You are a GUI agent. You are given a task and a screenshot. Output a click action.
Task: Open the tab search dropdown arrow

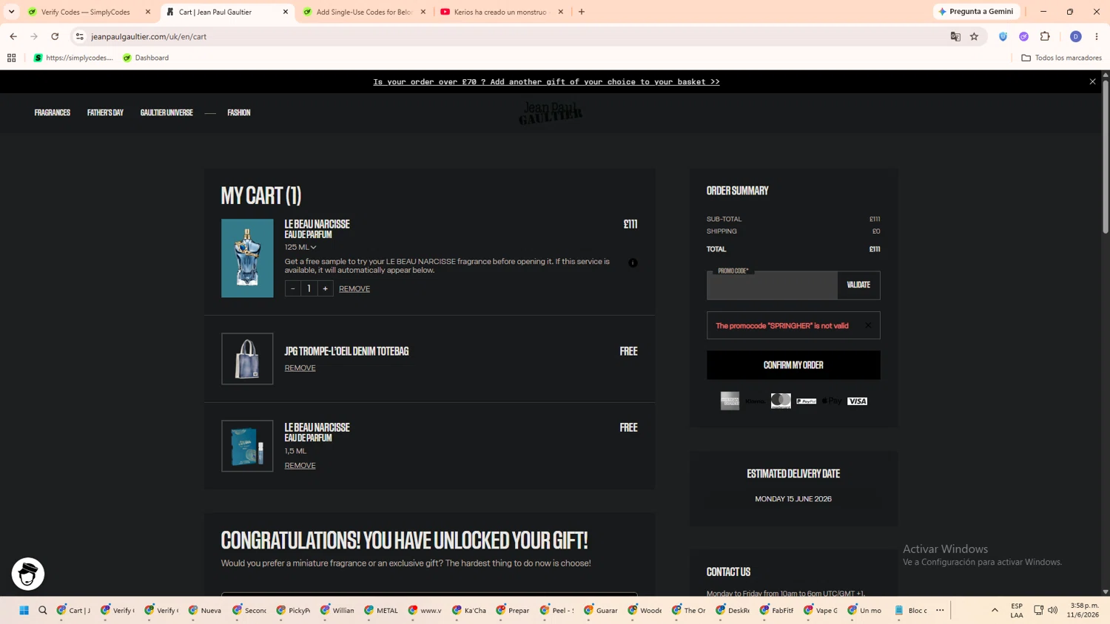[x=11, y=12]
